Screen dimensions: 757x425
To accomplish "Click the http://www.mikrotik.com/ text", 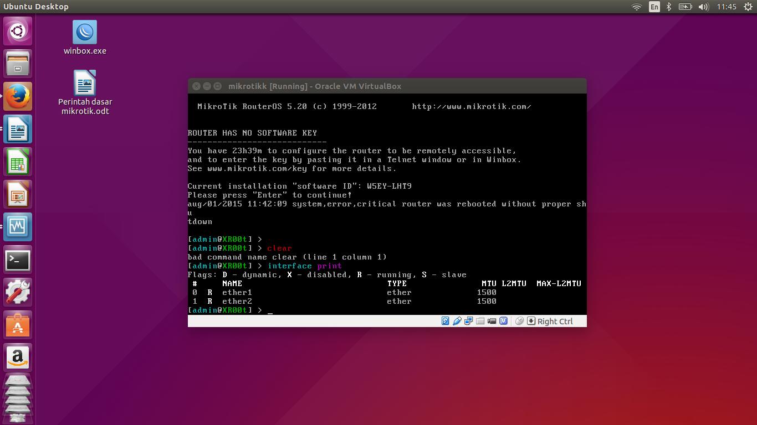I will 472,106.
